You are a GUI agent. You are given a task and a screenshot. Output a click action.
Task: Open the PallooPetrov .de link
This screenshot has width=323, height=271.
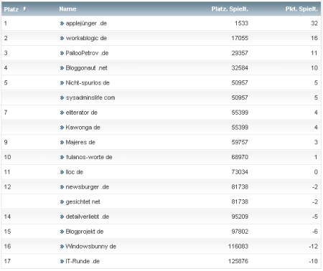tap(87, 53)
